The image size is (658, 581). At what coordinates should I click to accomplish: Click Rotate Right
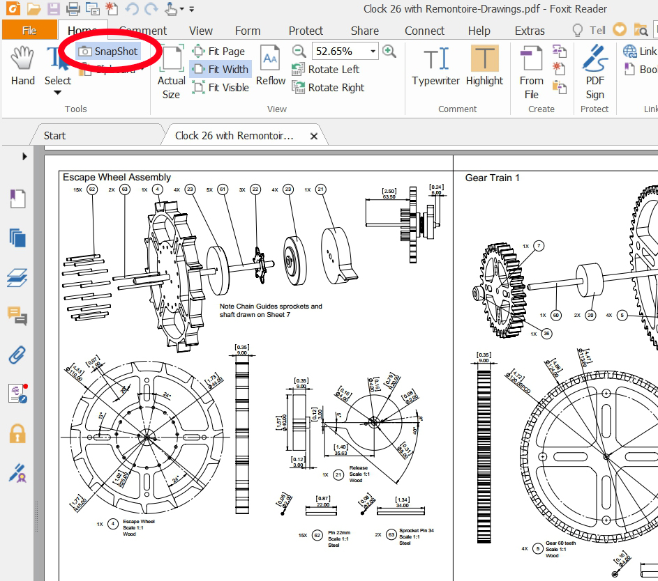[328, 88]
